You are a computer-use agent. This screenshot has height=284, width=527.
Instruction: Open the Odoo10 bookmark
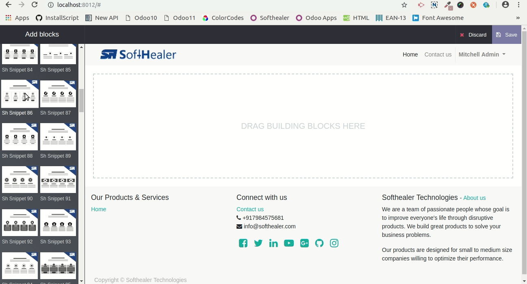(141, 18)
